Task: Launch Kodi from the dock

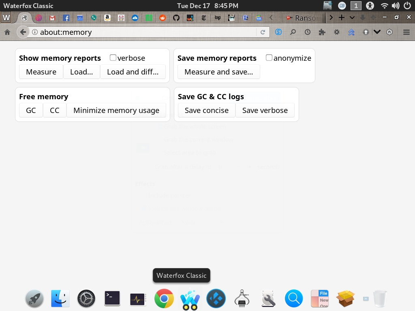Action: click(x=216, y=298)
